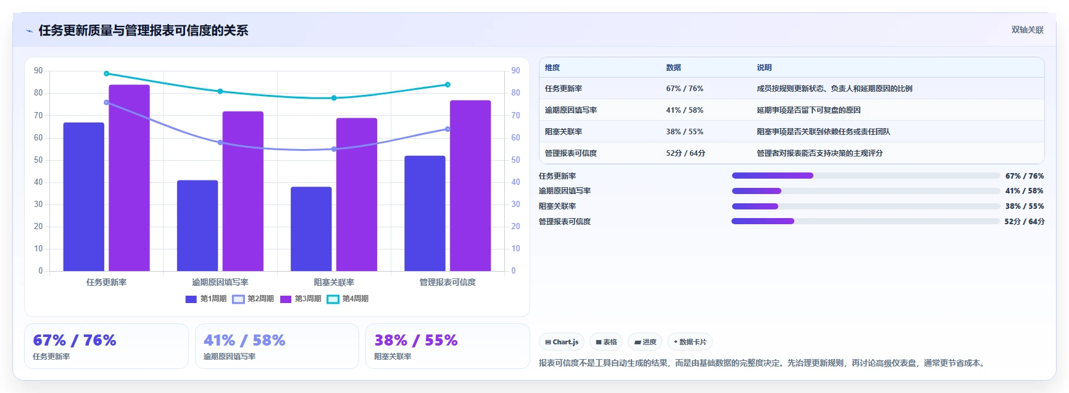Click the 逾期原因填写率 progress bar
Viewport: 1069px width, 393px height.
tap(865, 191)
